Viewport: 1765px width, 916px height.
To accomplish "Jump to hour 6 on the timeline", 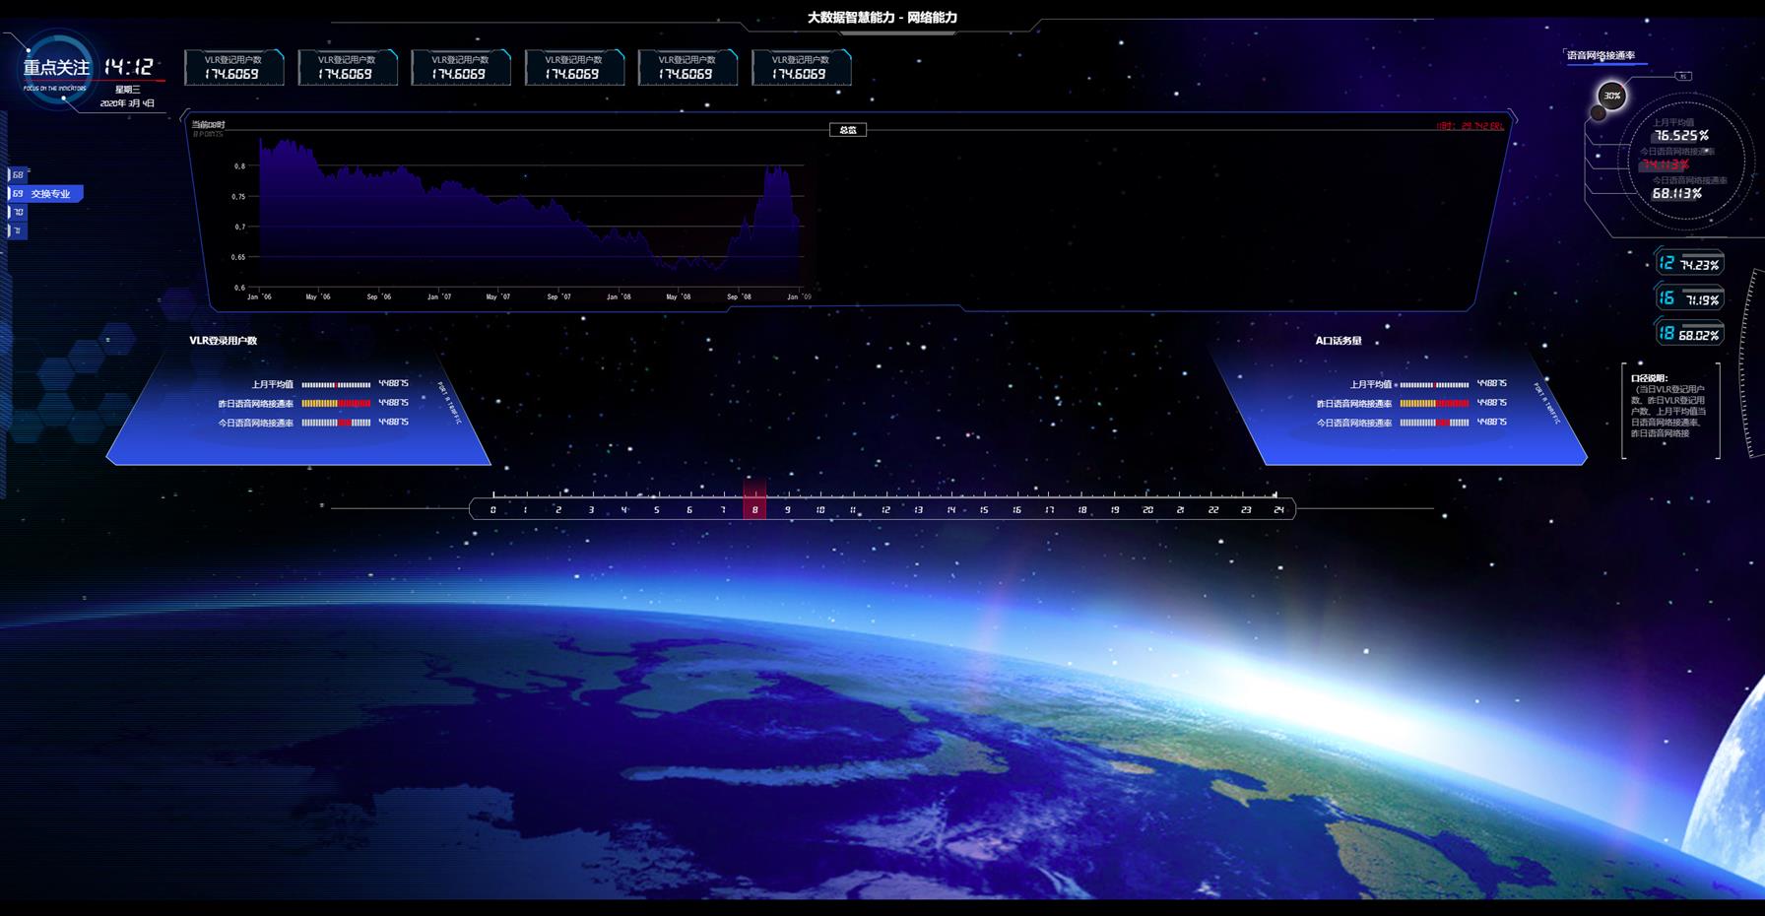I will (689, 510).
